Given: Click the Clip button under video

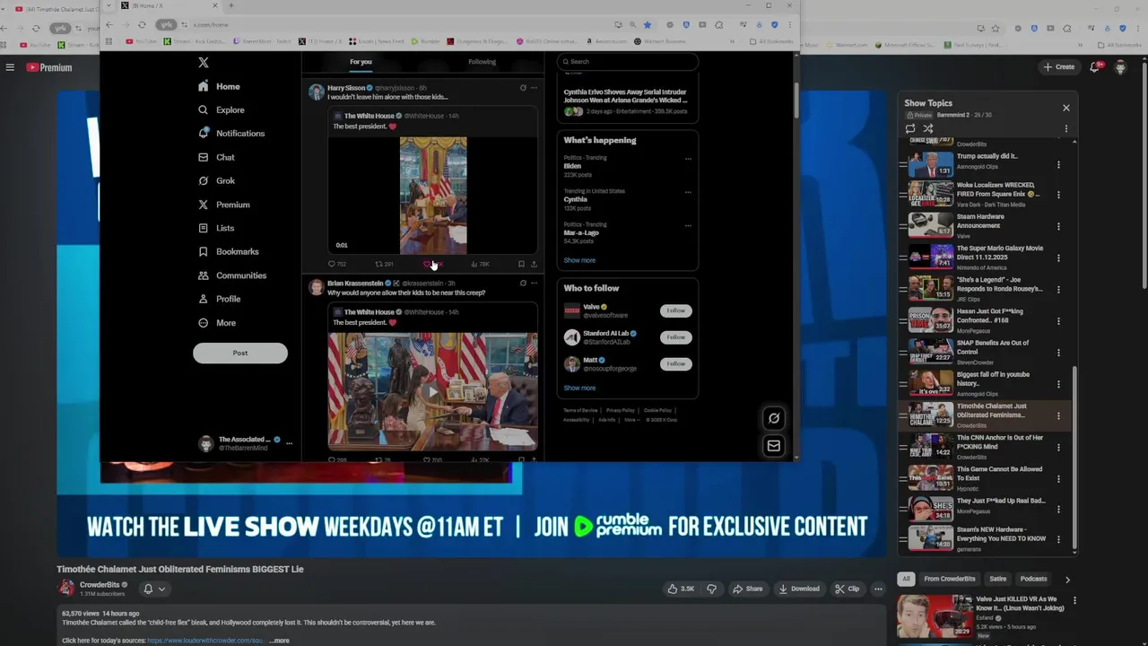Looking at the screenshot, I should click(x=847, y=589).
